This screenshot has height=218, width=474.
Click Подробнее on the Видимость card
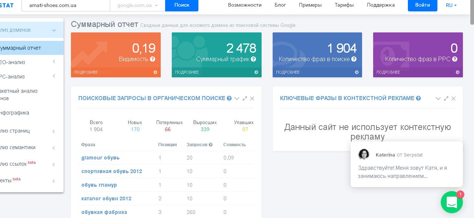[x=86, y=72]
